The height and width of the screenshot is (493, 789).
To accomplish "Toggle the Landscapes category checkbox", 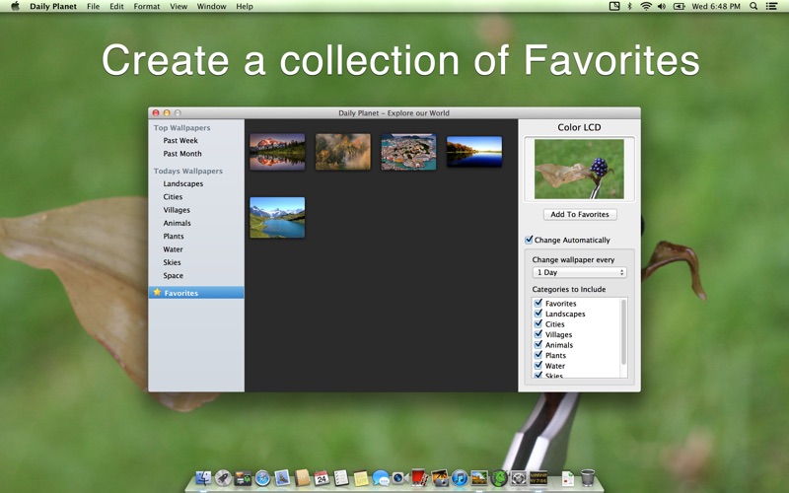I will click(x=538, y=314).
